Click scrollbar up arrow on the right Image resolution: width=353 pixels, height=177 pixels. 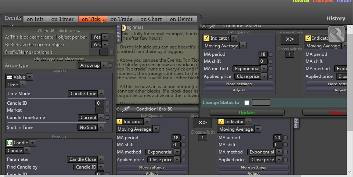click(350, 28)
